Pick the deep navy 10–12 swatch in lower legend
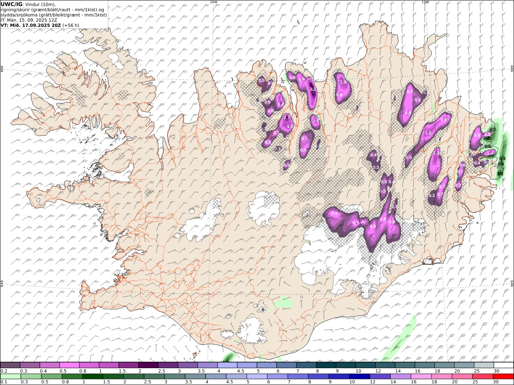This screenshot has height=385, width=514. click(359, 376)
